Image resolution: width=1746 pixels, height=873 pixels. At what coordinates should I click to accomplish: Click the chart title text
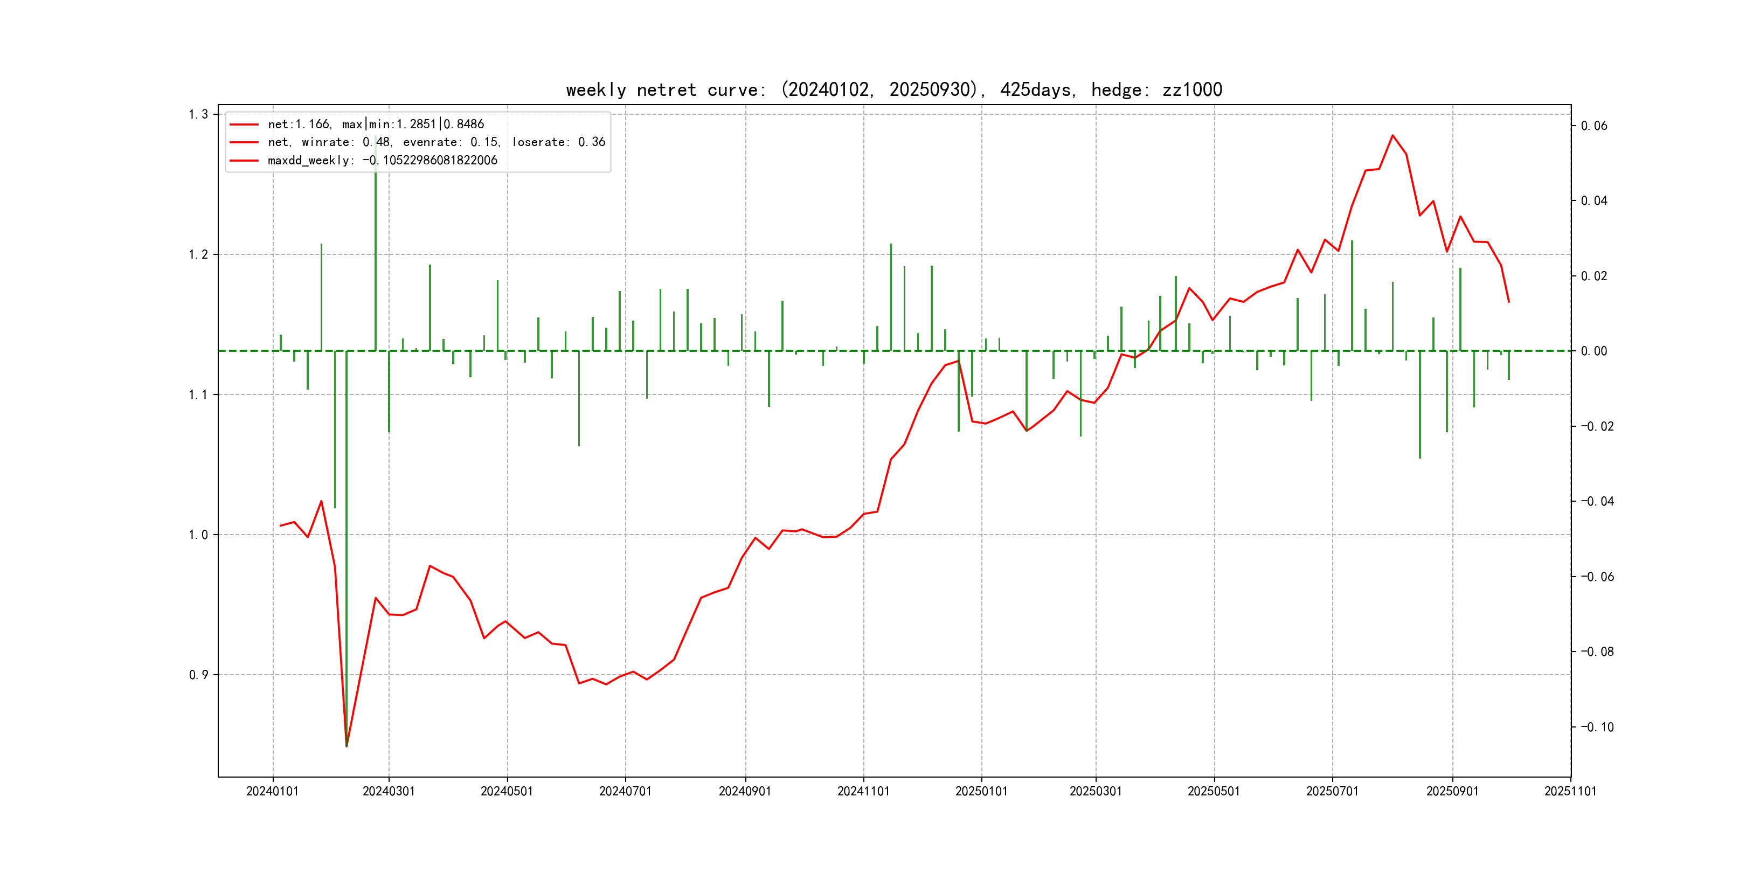pos(893,89)
